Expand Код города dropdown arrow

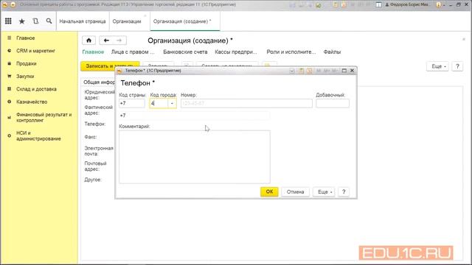(x=172, y=103)
